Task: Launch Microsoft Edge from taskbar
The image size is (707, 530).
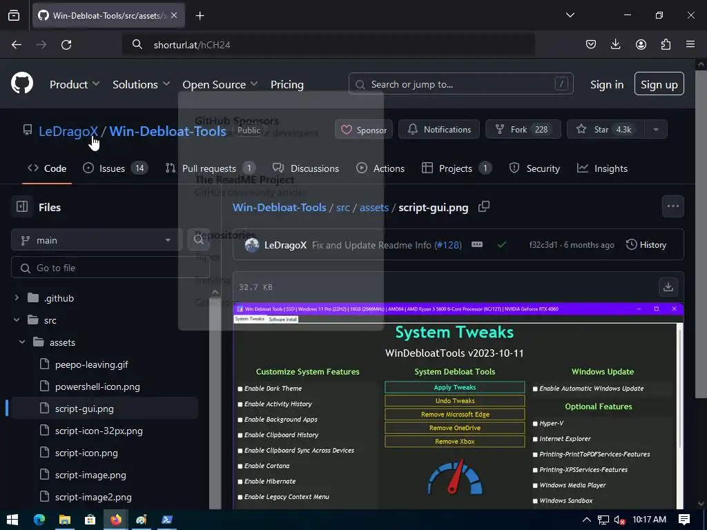Action: [x=39, y=520]
